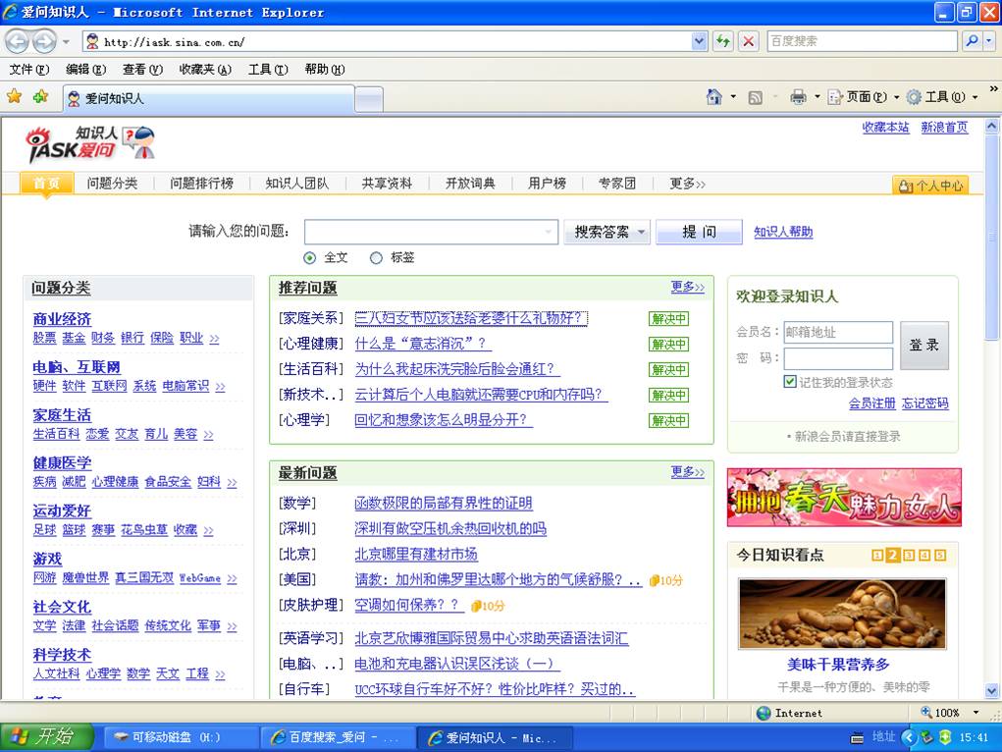The width and height of the screenshot is (1002, 752).
Task: Open the Home icon dropdown arrow
Action: coord(733,97)
